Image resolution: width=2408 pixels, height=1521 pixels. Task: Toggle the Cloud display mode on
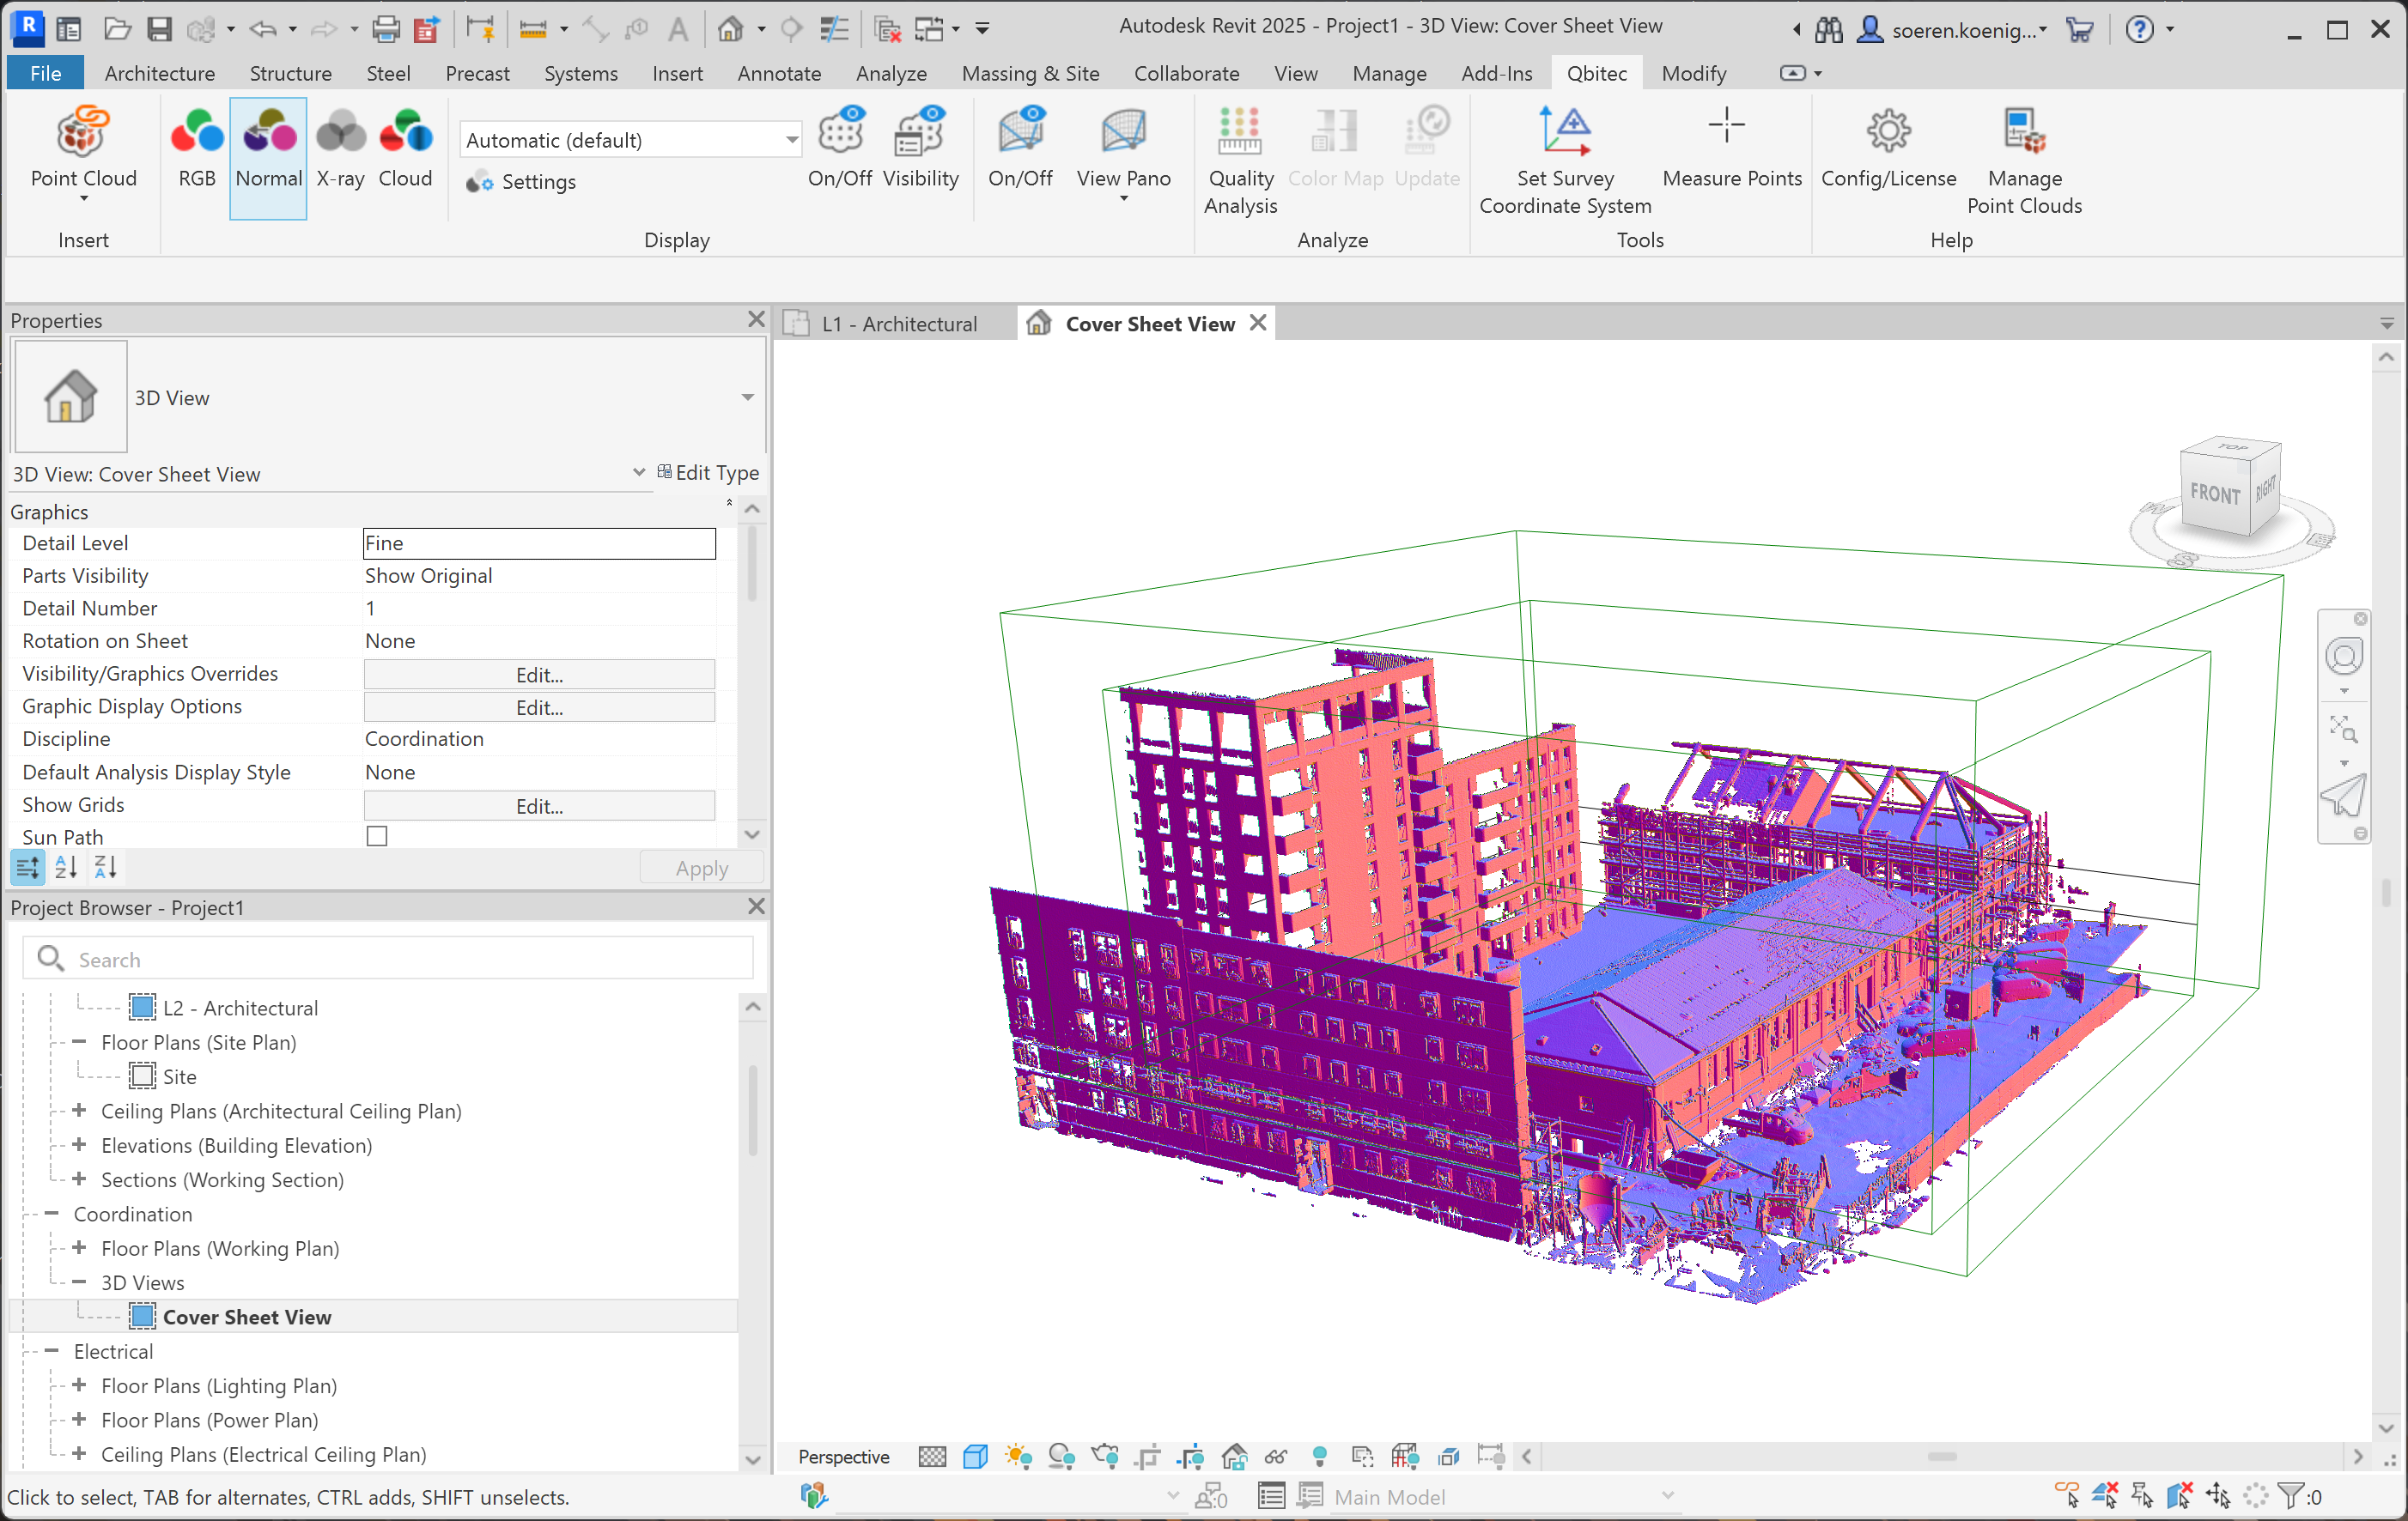click(x=405, y=150)
